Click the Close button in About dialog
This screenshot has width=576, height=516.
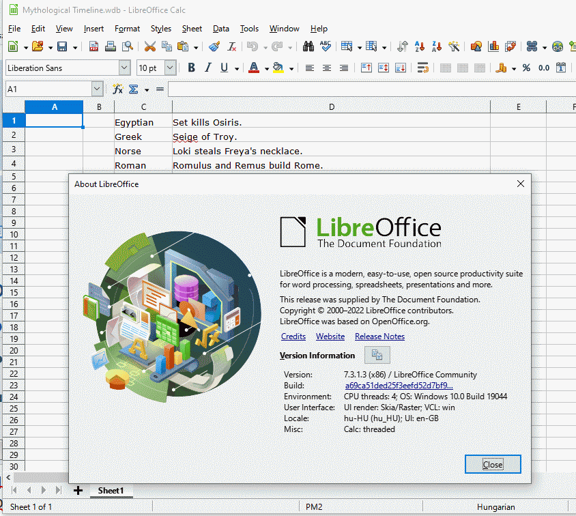493,465
